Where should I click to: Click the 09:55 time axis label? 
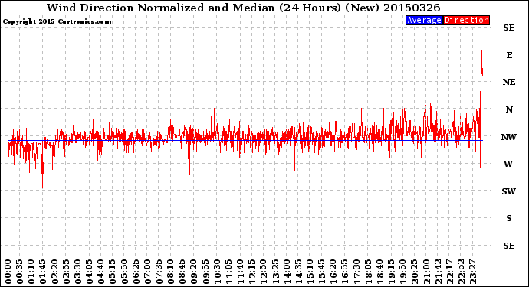coord(205,272)
